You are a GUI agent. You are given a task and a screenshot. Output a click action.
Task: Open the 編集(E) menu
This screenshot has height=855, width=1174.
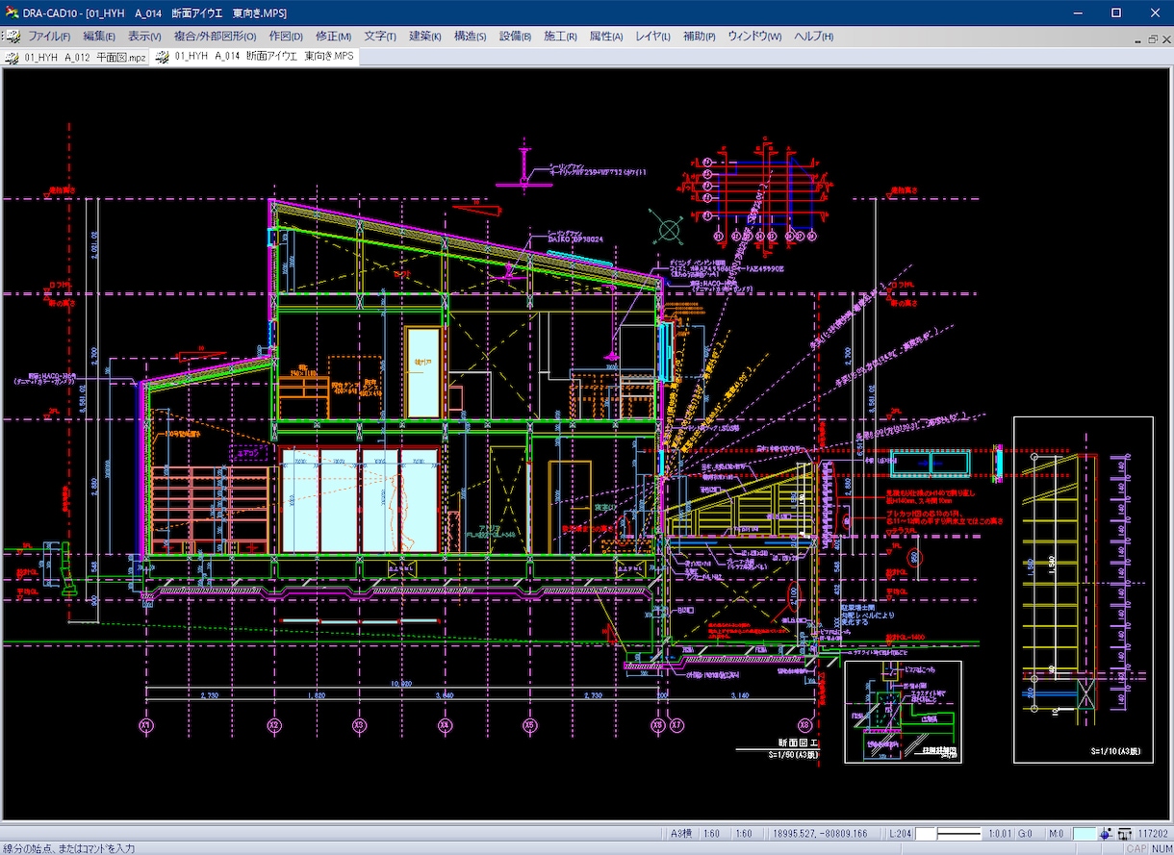click(x=99, y=37)
